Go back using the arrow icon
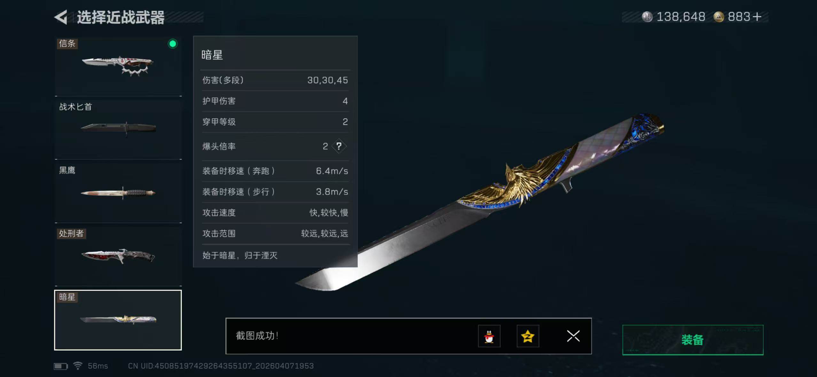Screen dimensions: 817x377 tap(61, 17)
